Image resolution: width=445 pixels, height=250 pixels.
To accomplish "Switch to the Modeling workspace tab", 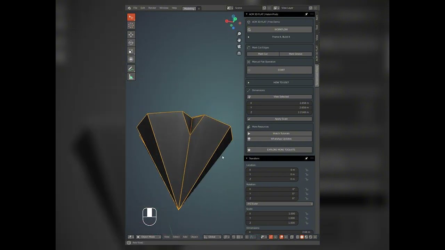I will [x=189, y=8].
